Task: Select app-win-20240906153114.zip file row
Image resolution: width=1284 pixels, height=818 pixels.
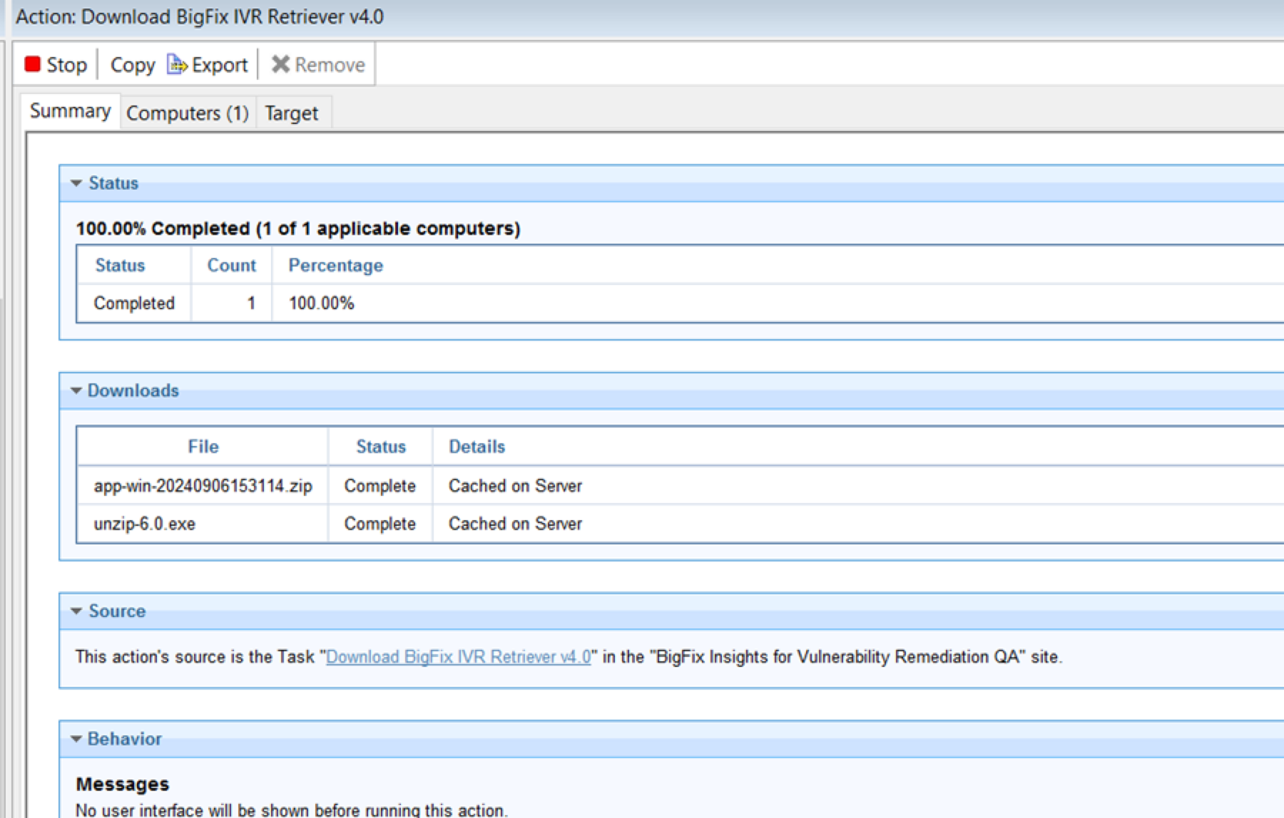Action: (x=203, y=486)
